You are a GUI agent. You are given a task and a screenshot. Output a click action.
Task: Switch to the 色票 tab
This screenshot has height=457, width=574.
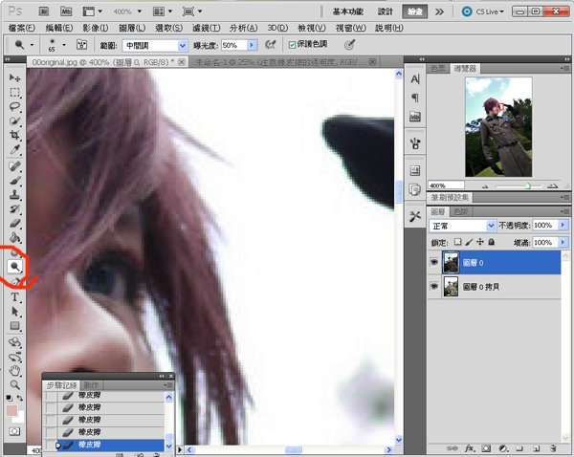coord(438,69)
